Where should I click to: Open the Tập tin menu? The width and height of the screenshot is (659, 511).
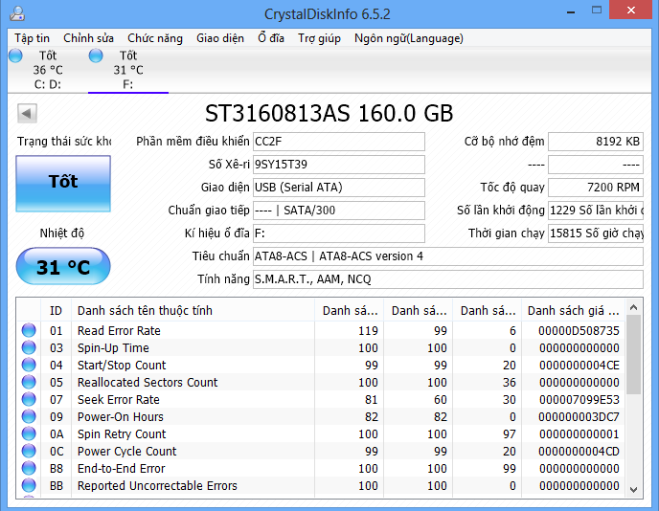click(x=32, y=38)
